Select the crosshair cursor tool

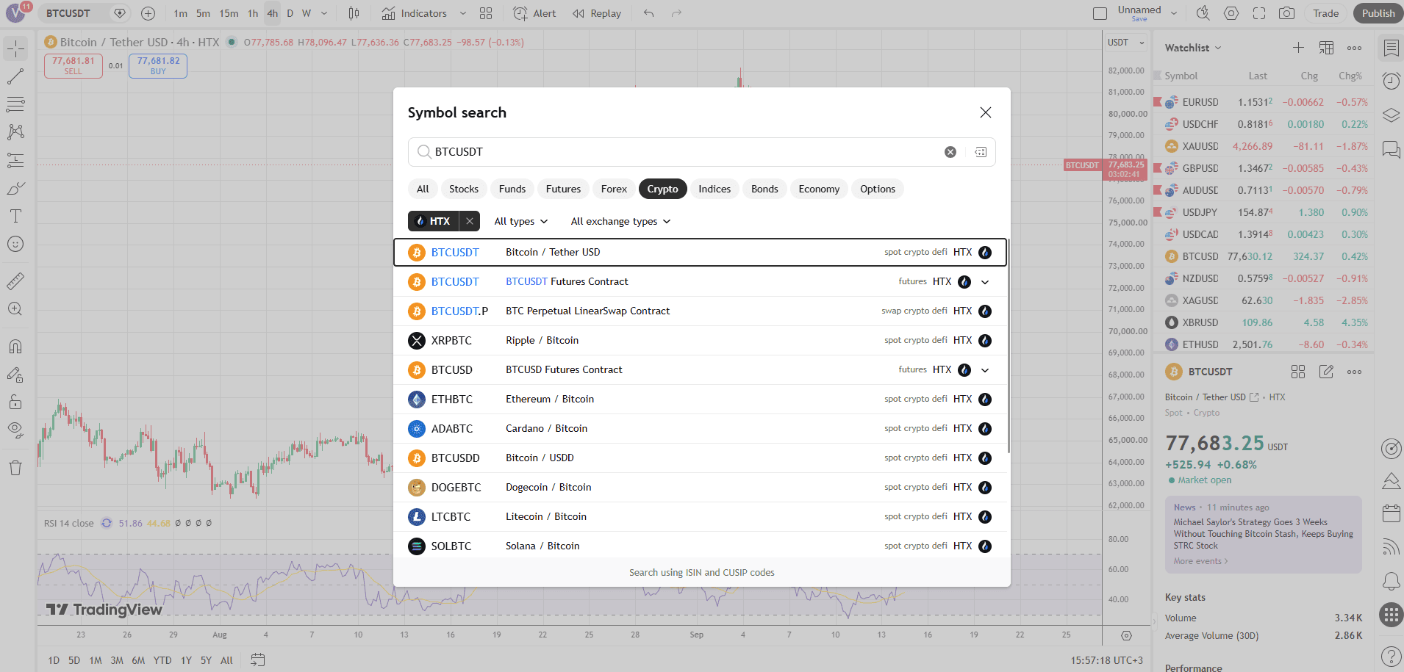pos(15,48)
